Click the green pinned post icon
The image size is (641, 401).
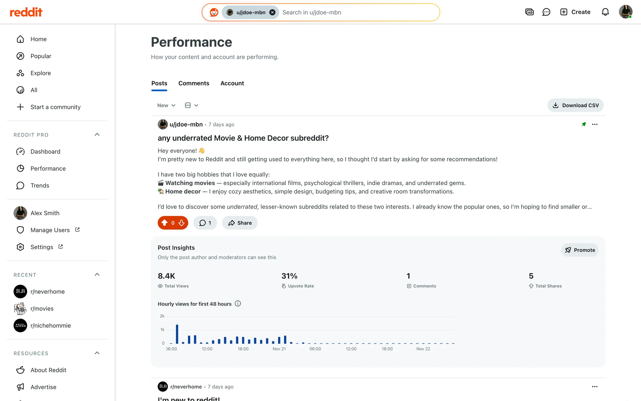[584, 124]
